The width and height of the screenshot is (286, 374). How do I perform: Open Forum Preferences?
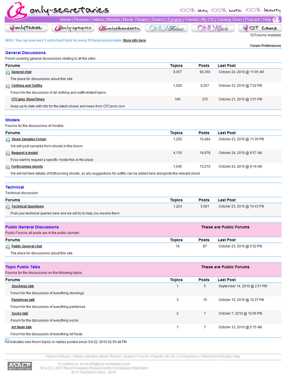point(266,46)
